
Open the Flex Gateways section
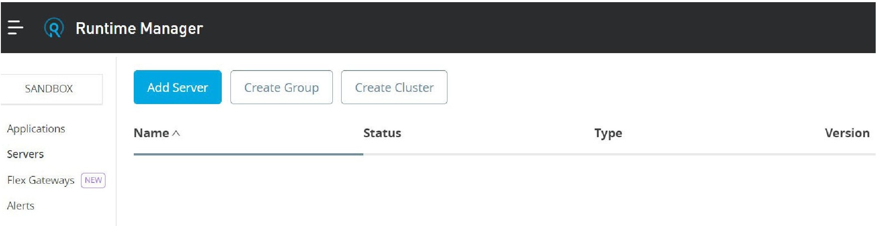point(41,180)
